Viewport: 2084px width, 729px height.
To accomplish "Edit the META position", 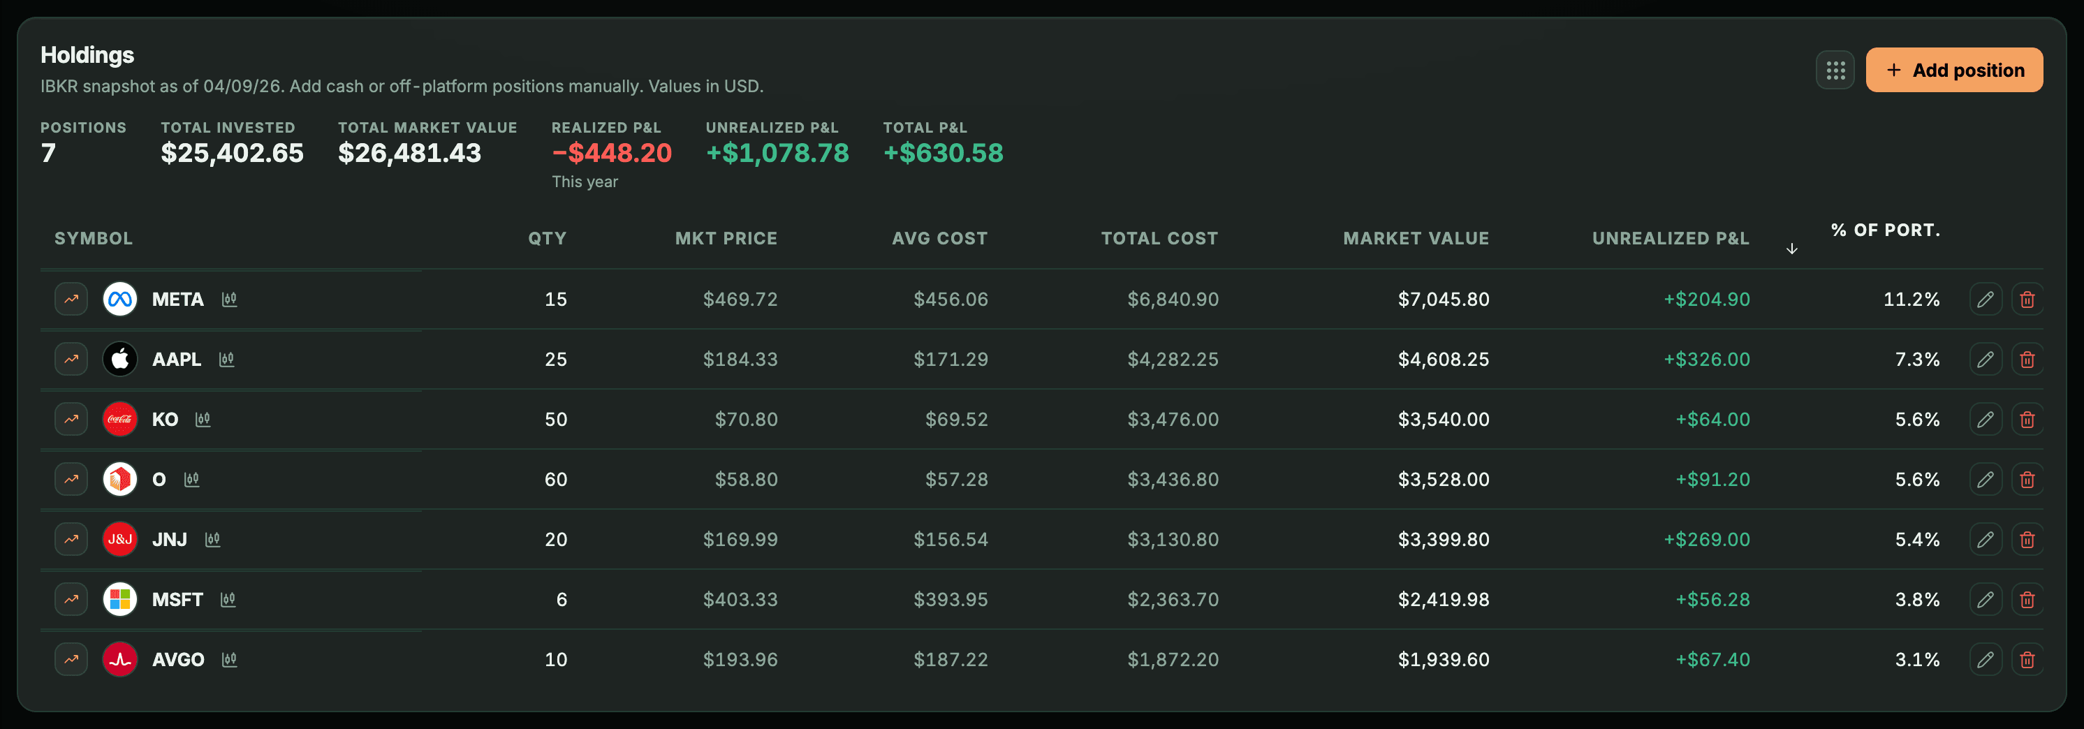I will click(x=1986, y=300).
